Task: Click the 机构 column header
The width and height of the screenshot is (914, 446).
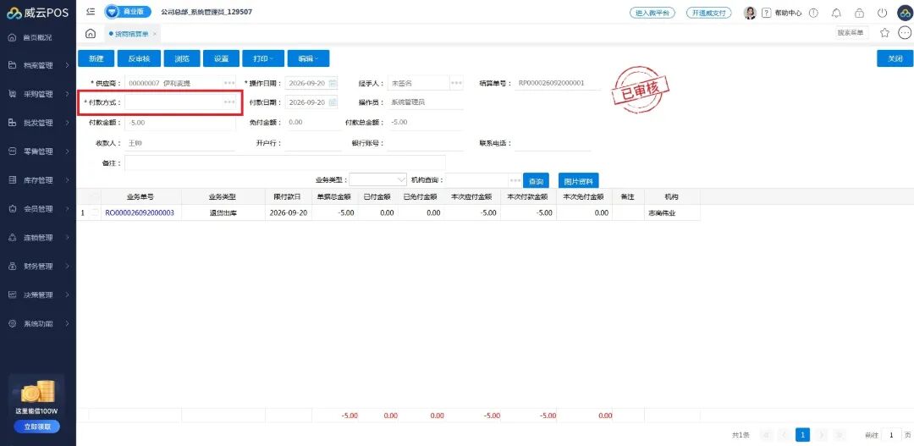Action: (x=671, y=197)
